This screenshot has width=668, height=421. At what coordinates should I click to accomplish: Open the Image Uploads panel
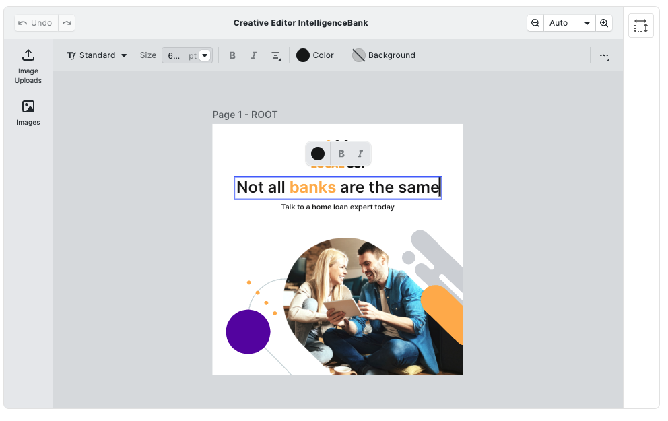[28, 67]
